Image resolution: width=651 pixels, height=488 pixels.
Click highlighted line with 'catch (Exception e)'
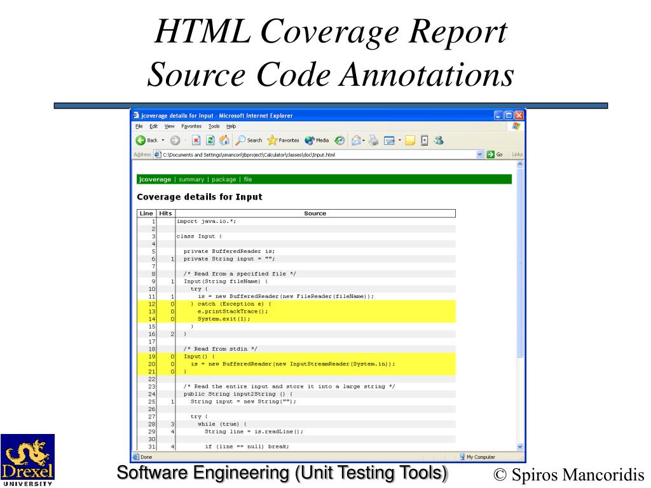230,304
